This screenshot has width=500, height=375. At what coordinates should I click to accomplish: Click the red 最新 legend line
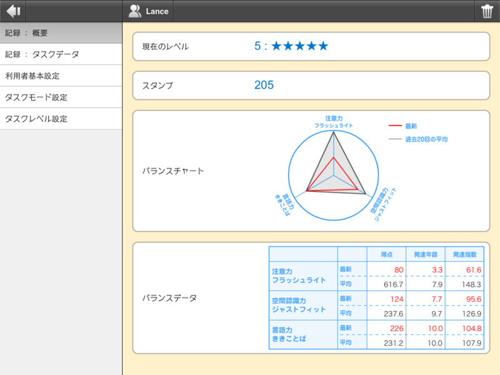(394, 126)
